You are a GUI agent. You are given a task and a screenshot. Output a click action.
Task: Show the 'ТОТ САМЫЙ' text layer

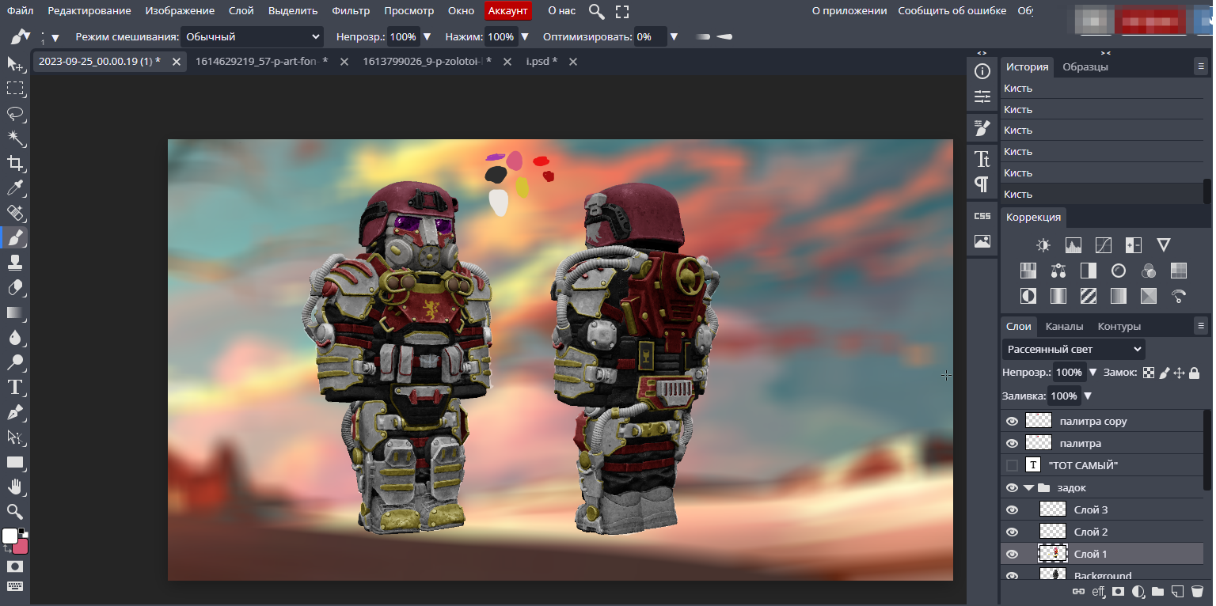click(1012, 465)
